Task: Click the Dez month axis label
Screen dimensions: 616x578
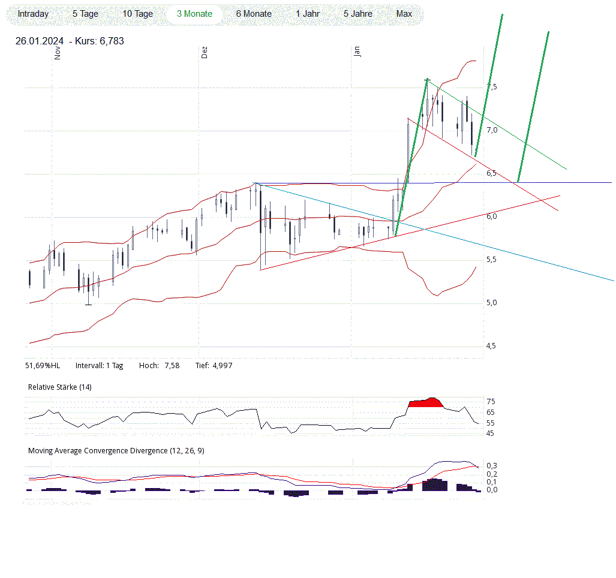Action: tap(204, 53)
